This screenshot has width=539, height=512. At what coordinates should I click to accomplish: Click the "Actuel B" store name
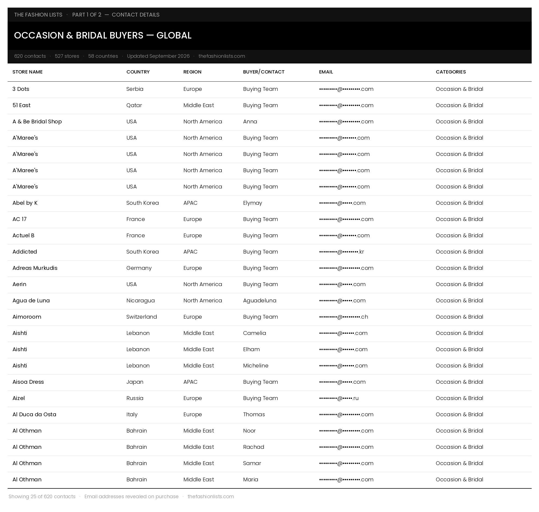click(x=24, y=235)
